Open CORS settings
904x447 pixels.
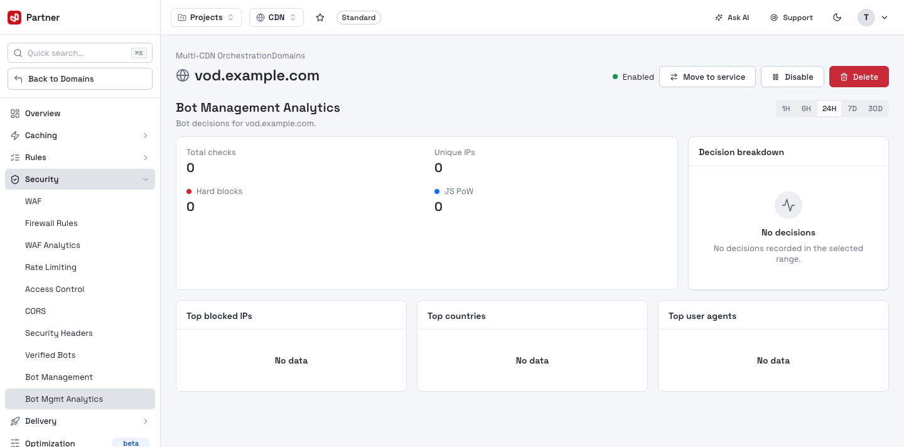pyautogui.click(x=80, y=311)
